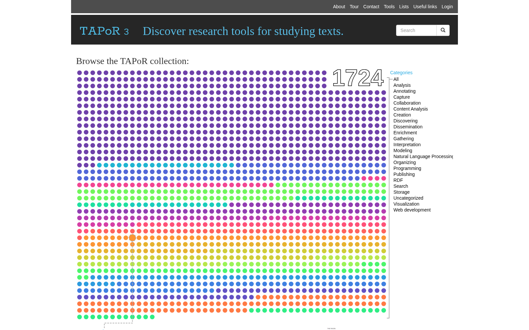Select the Uncategorized category
The height and width of the screenshot is (330, 529).
[408, 198]
